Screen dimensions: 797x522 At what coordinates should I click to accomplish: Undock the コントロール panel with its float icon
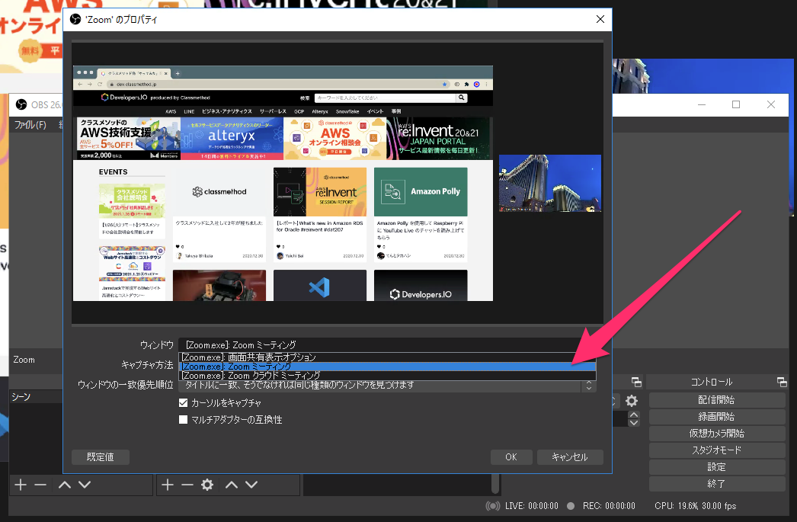[x=782, y=382]
